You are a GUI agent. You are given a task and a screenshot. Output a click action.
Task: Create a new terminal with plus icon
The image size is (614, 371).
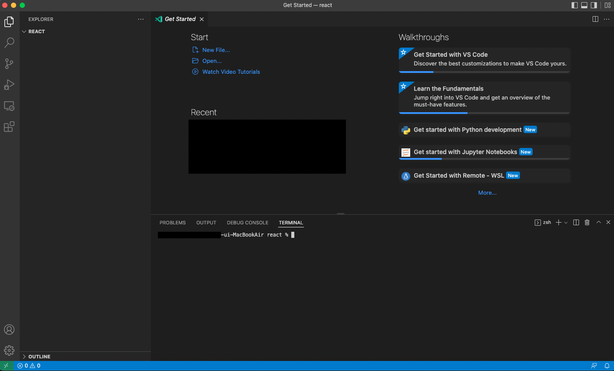click(558, 223)
